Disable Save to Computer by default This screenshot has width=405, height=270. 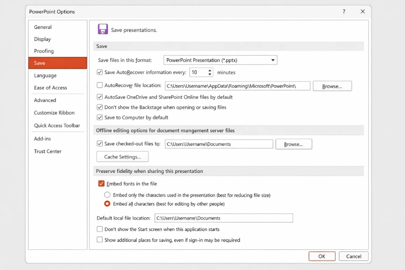(x=100, y=118)
